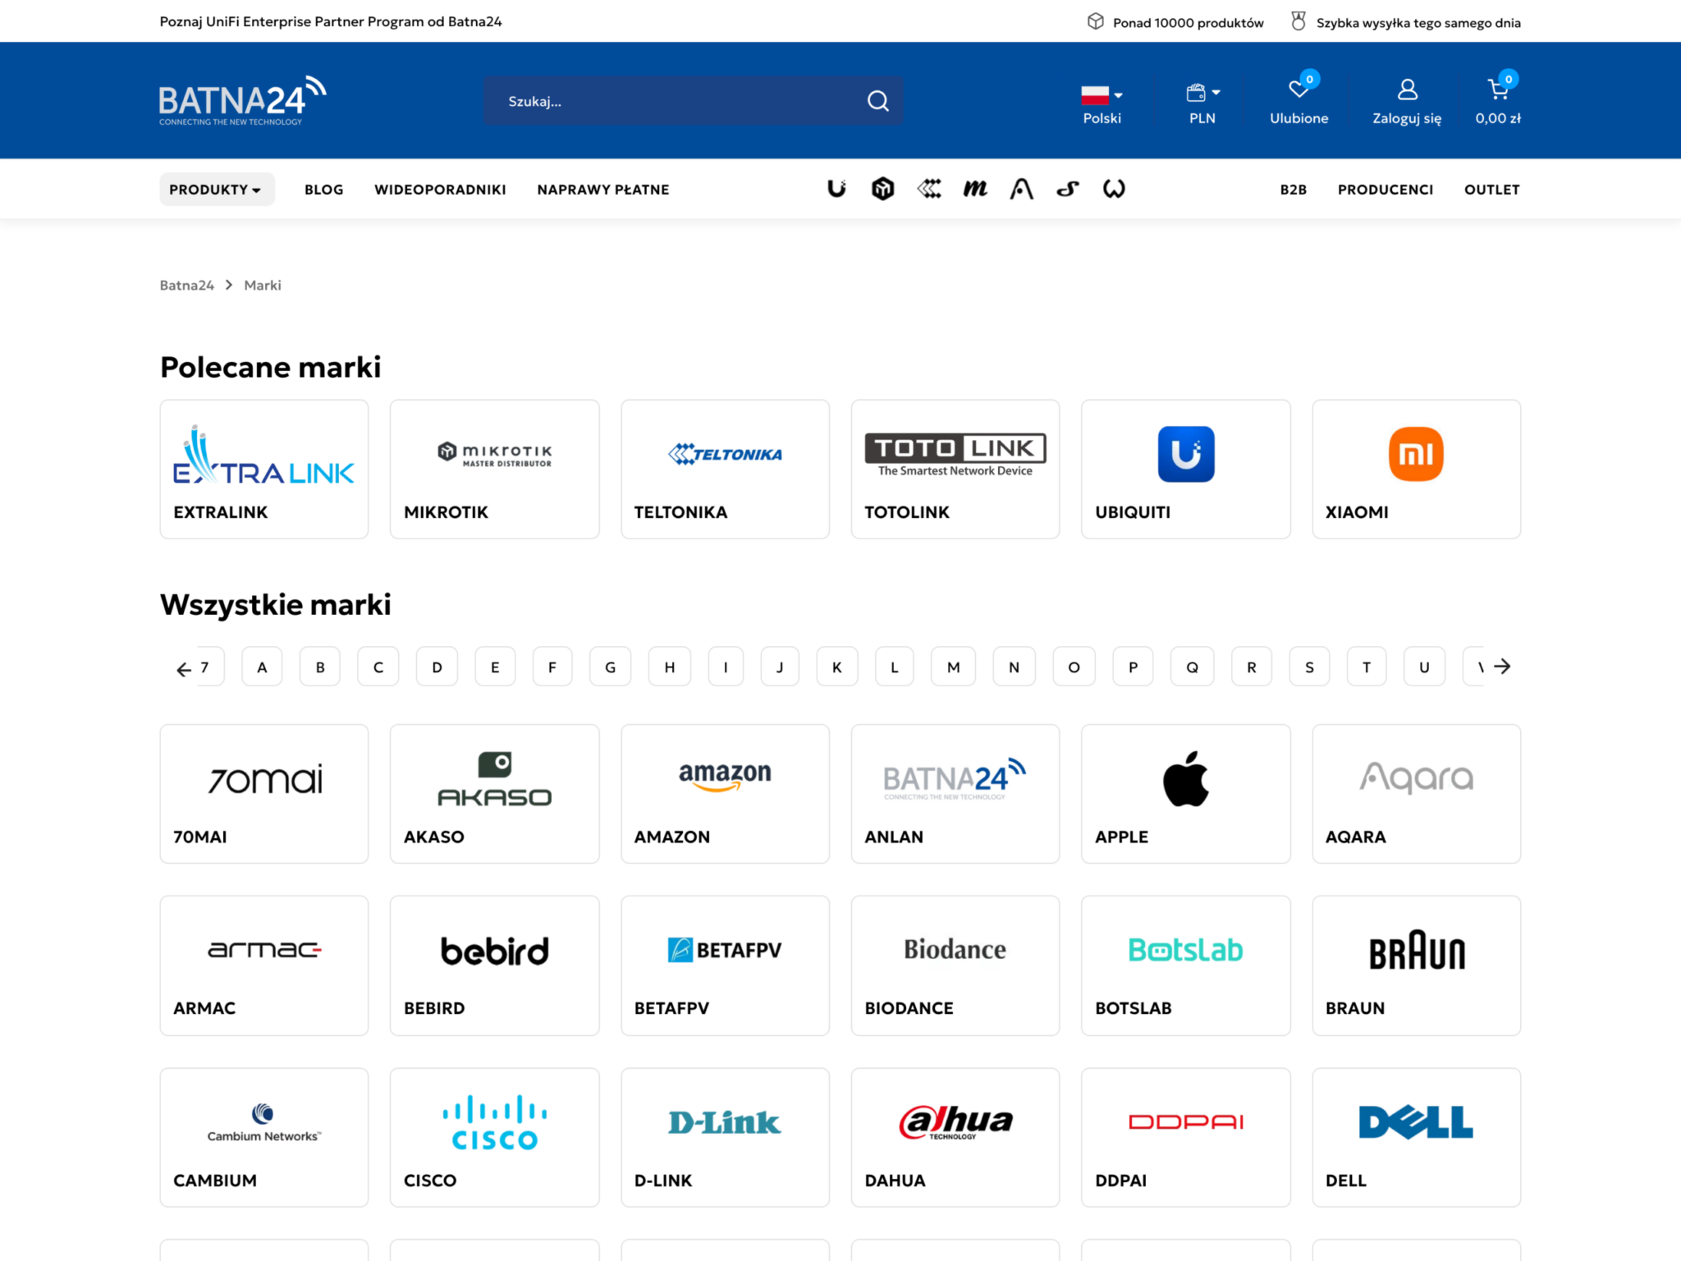
Task: Show next letters with right arrow
Action: (x=1502, y=667)
